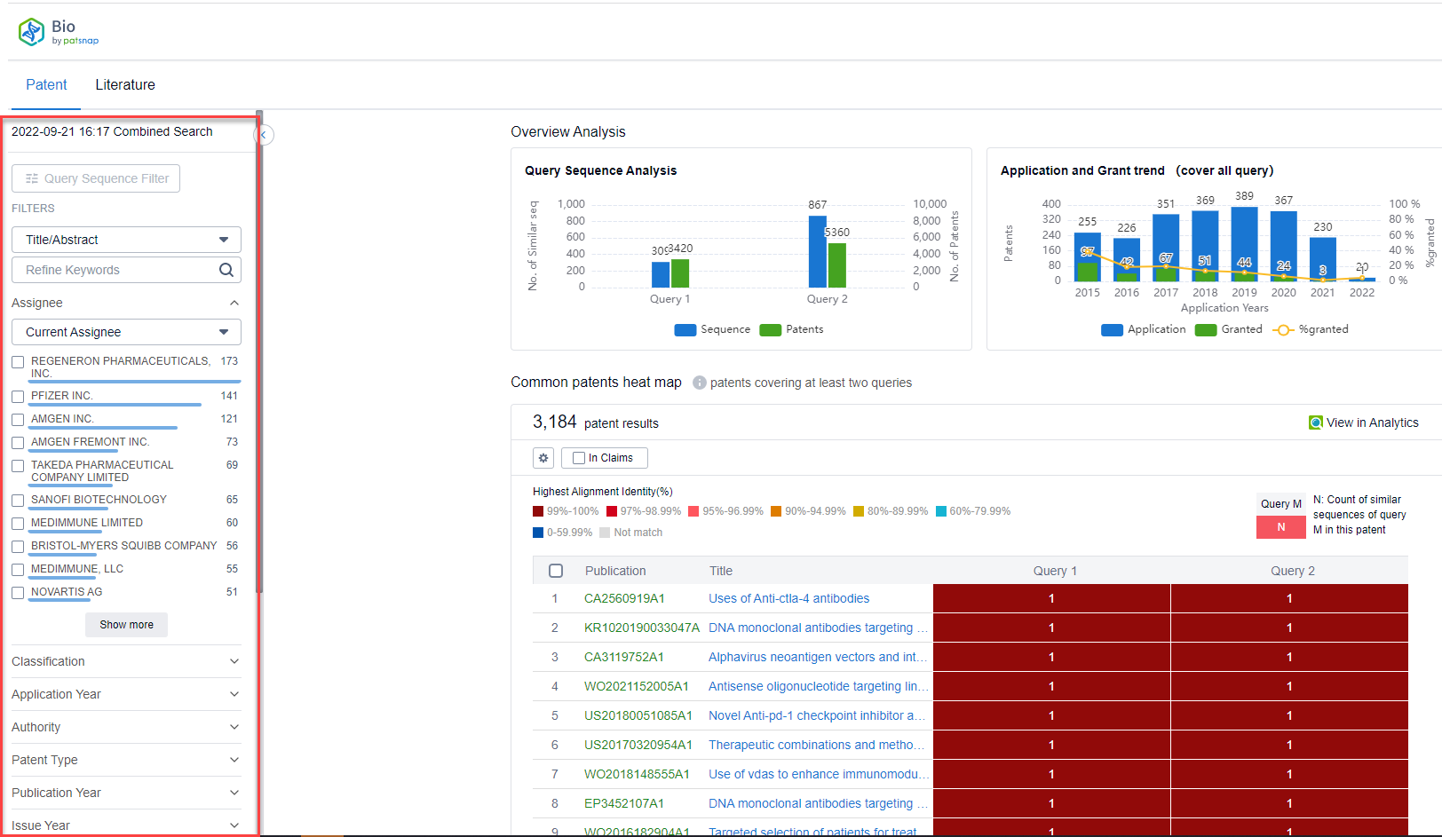
Task: Select the Patent tab
Action: [46, 85]
